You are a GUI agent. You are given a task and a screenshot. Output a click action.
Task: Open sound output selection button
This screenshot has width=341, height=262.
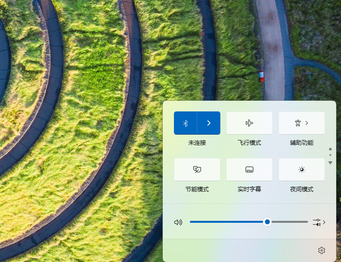click(x=319, y=222)
